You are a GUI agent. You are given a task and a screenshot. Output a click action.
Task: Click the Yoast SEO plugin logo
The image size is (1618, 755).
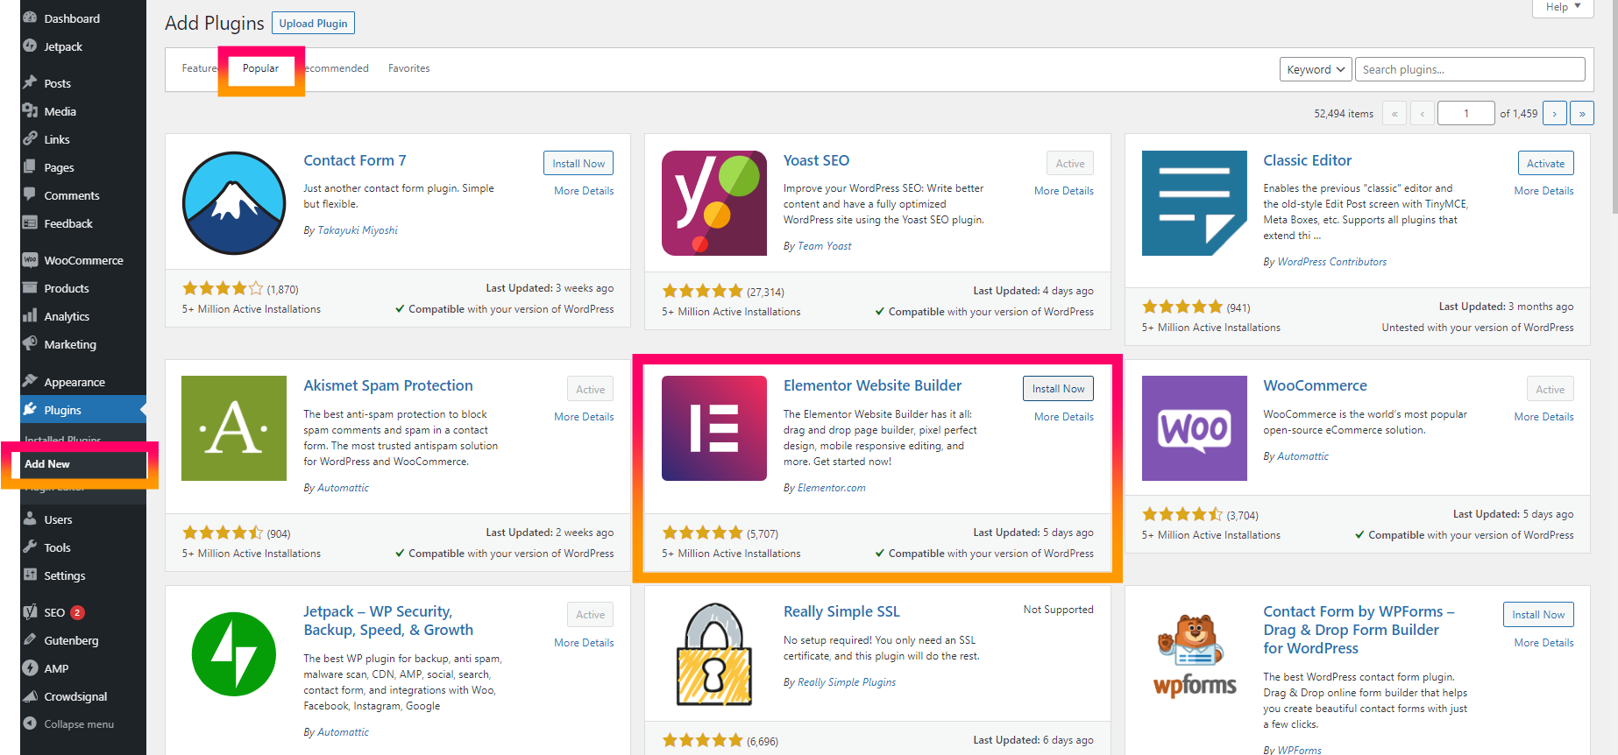(714, 203)
